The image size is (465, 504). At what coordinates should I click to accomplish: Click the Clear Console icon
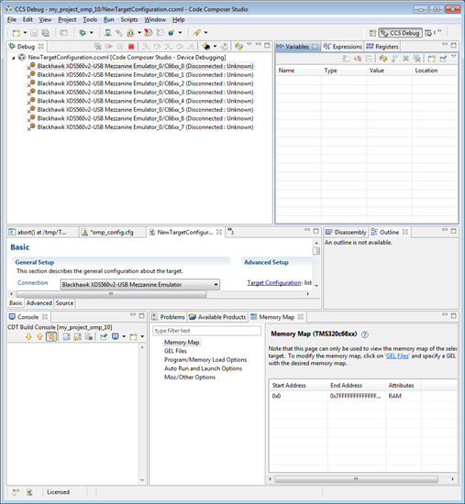click(x=89, y=336)
